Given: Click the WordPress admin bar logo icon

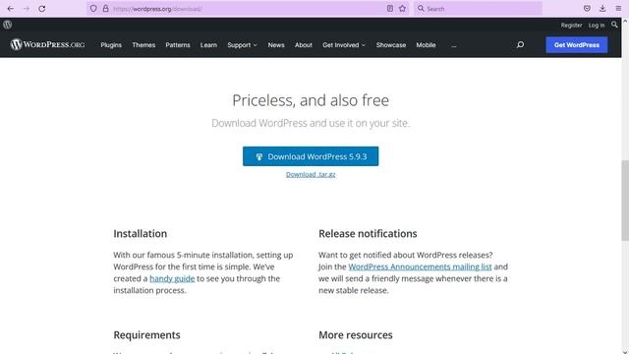Looking at the screenshot, I should tap(8, 25).
